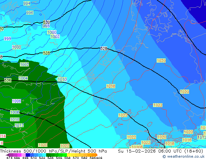Click the '582' legend value
The height and width of the screenshot is (159, 206).
coord(84,158)
